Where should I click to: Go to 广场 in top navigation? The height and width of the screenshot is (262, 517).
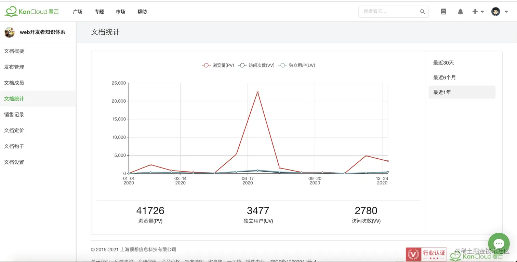coord(78,12)
